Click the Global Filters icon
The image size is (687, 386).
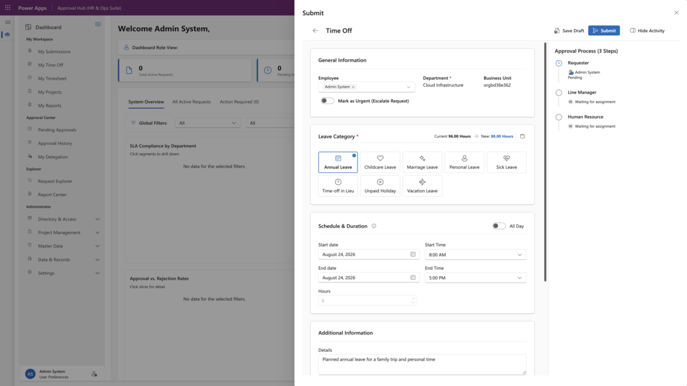pyautogui.click(x=134, y=123)
